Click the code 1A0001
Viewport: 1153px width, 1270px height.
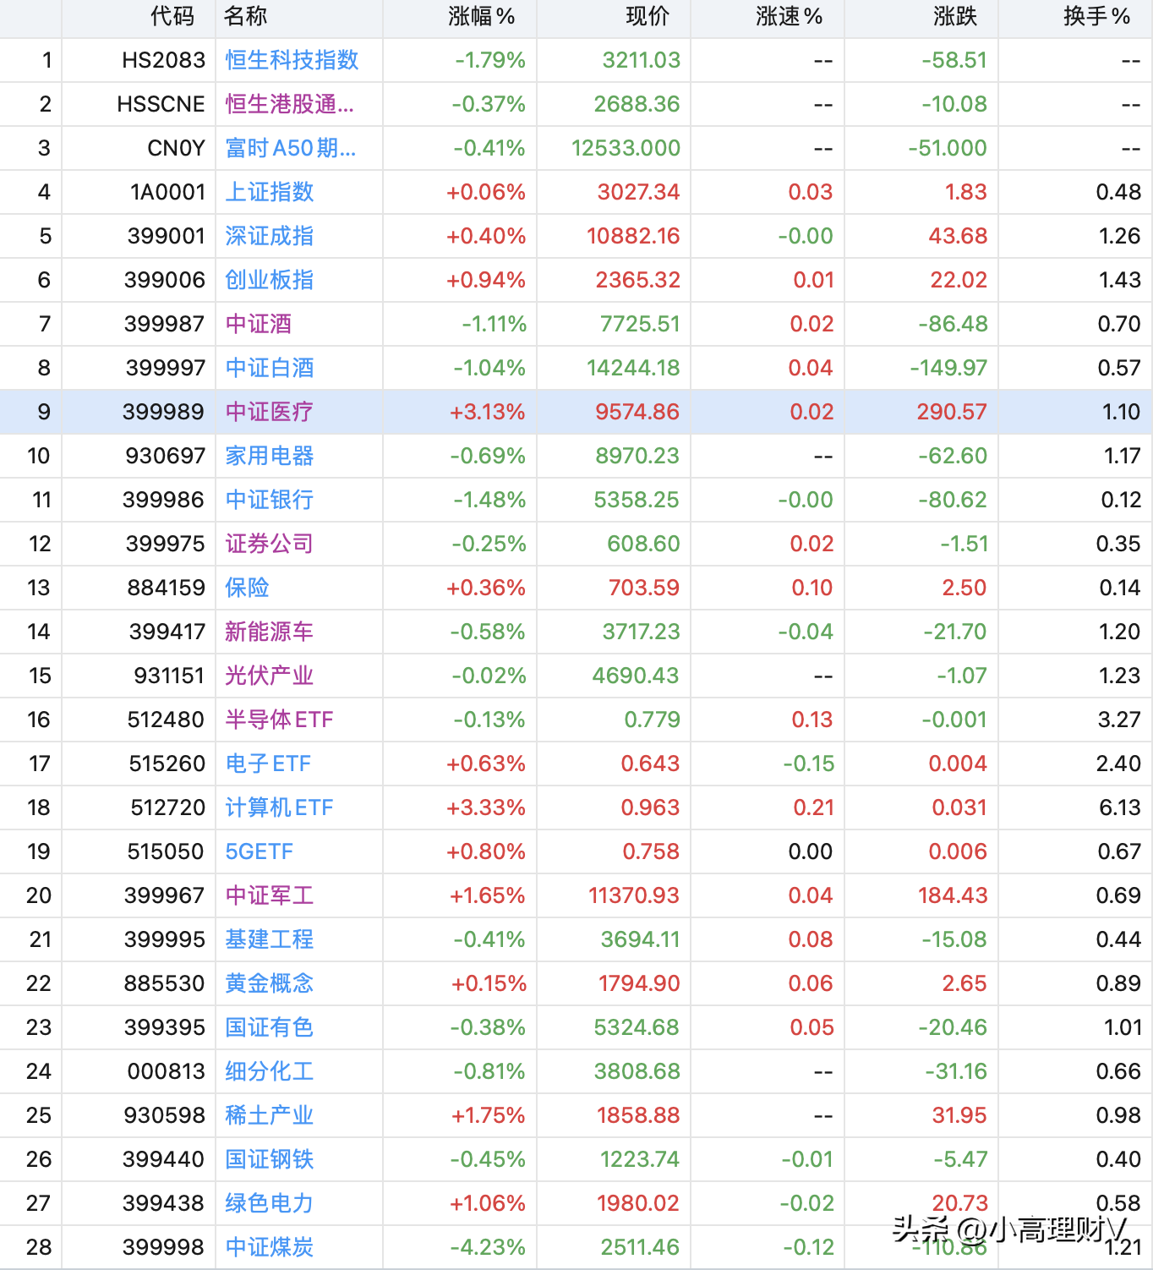(x=168, y=192)
